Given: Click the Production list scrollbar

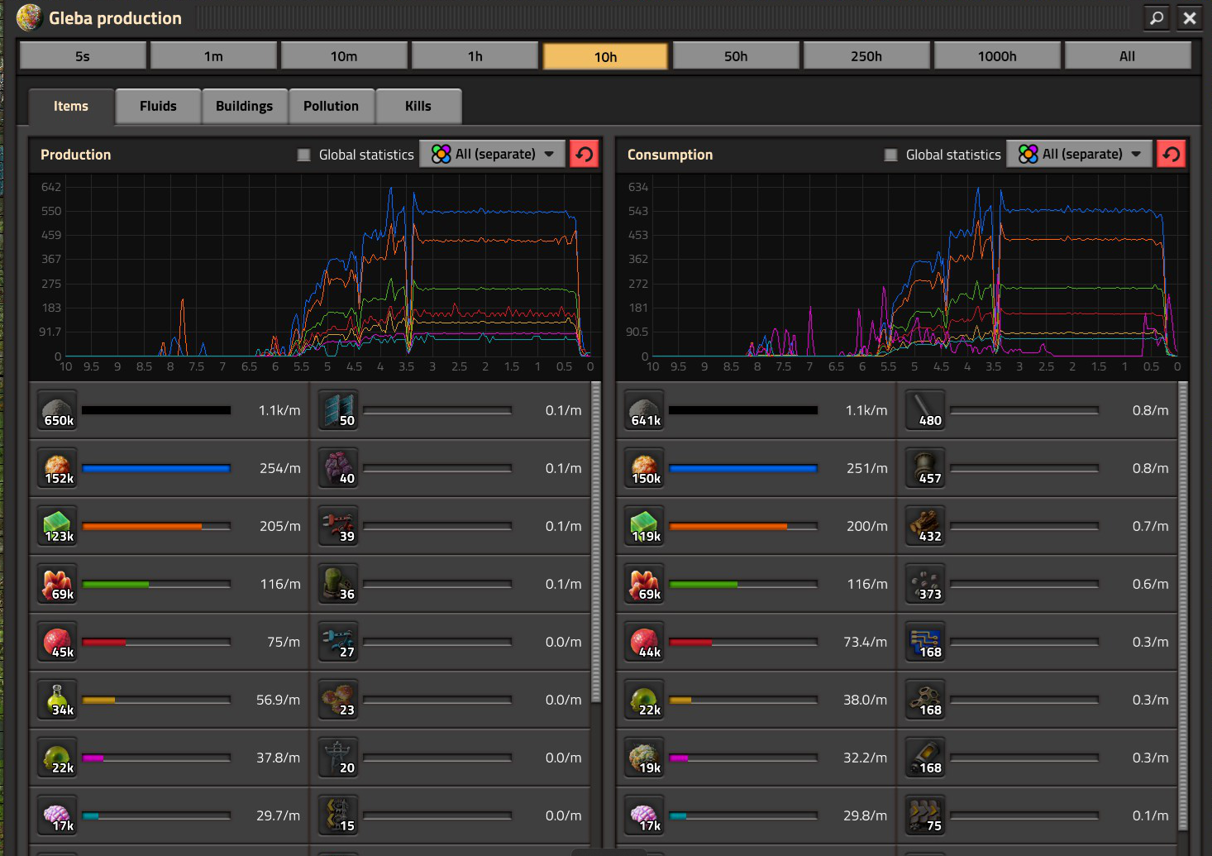Looking at the screenshot, I should [x=596, y=542].
